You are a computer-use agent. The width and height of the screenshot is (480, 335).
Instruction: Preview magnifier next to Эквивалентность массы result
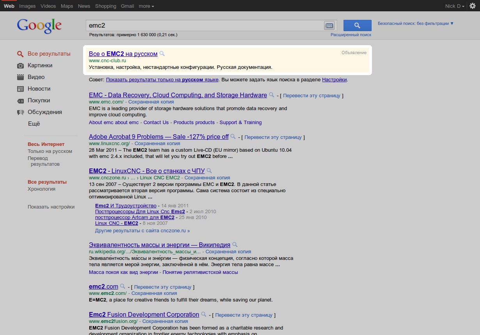[235, 245]
